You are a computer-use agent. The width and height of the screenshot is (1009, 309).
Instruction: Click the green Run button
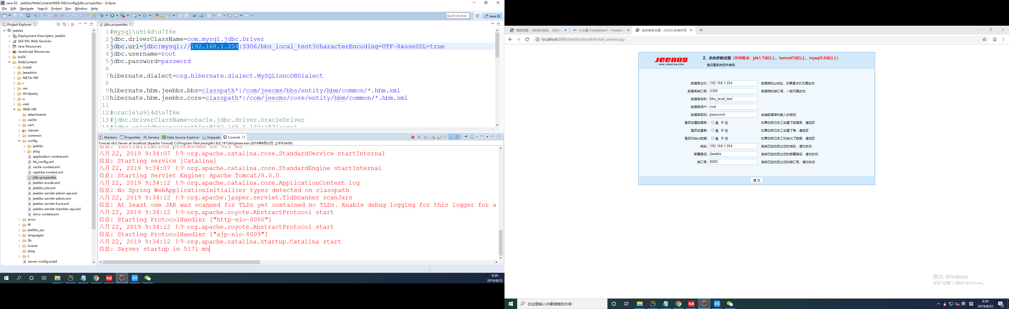click(x=112, y=16)
